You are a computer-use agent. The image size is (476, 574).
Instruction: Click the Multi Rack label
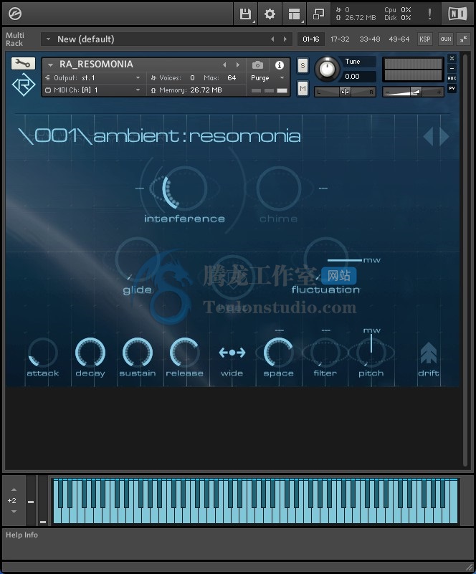(x=14, y=39)
